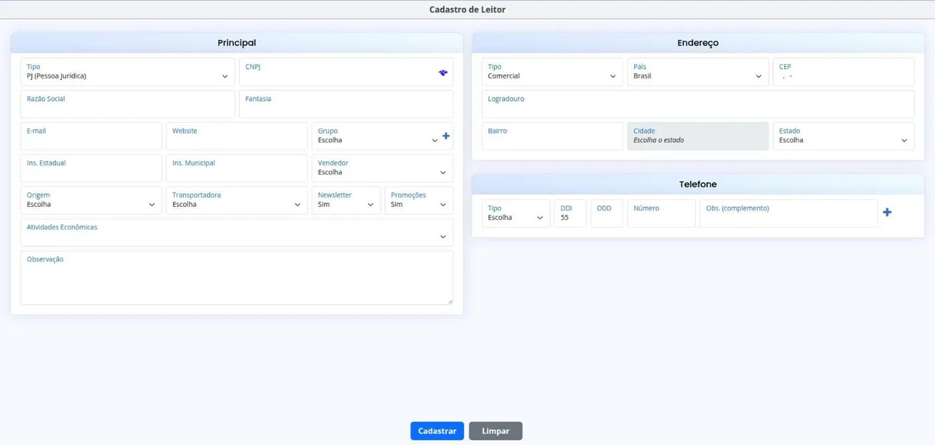Open the País dropdown
The image size is (935, 445).
[698, 72]
